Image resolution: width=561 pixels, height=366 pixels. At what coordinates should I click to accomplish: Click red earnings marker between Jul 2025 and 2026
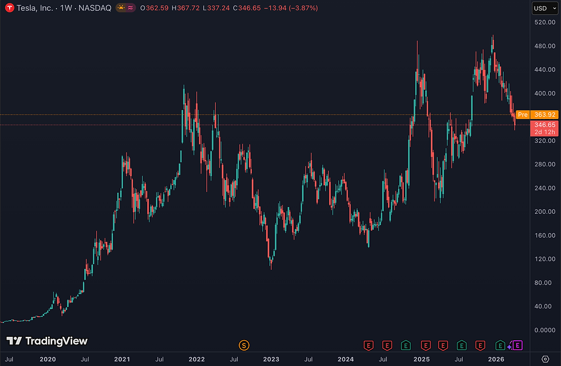click(x=480, y=345)
